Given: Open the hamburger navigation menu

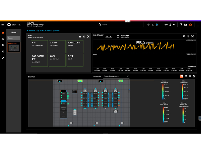Looking at the screenshot, I should (3, 24).
